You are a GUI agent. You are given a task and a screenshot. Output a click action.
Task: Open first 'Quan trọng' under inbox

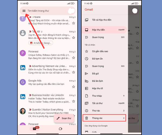pyautogui.click(x=104, y=37)
